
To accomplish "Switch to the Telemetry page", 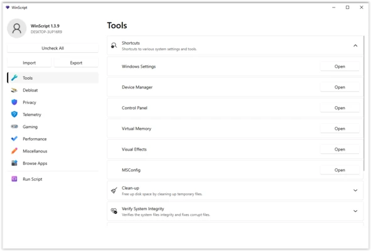I will [53, 114].
